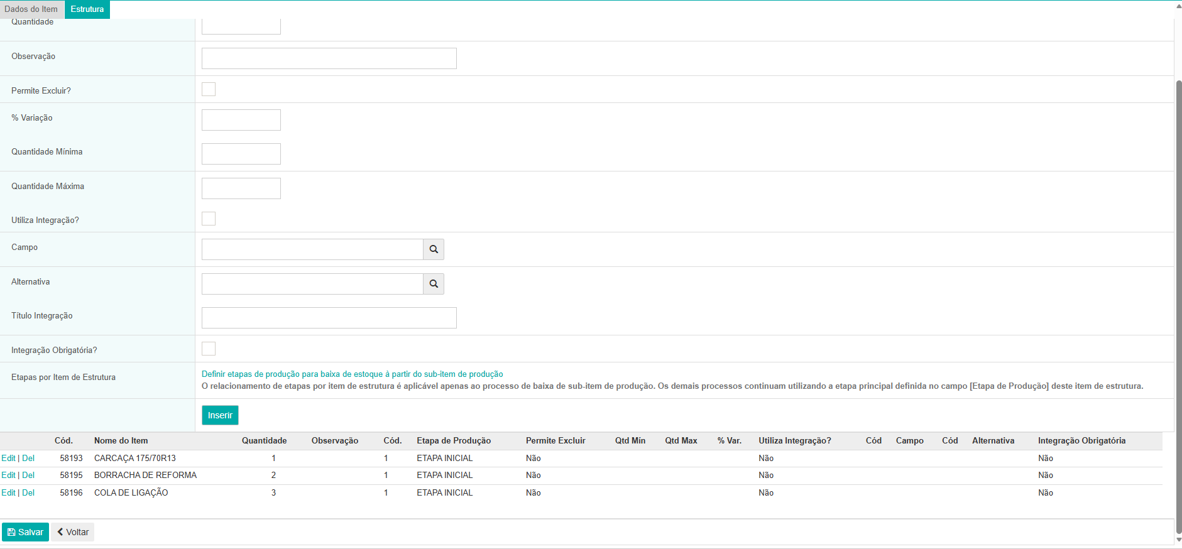Click the scrollbar down arrow

[1178, 540]
